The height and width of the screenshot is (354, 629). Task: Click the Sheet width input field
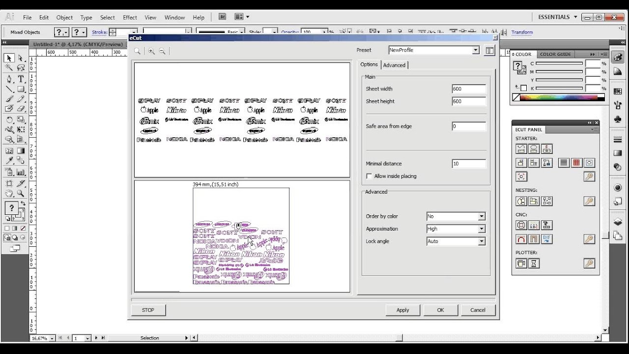[x=469, y=89]
